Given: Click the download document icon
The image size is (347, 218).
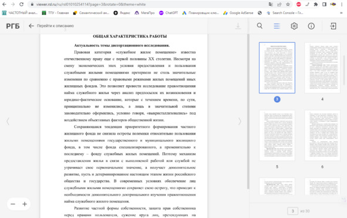Looking at the screenshot, I should pyautogui.click(x=238, y=26).
